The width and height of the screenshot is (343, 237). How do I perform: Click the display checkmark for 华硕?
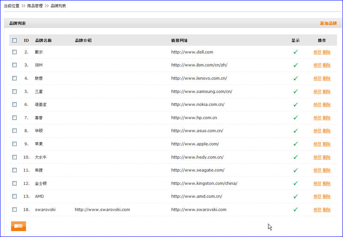pyautogui.click(x=296, y=131)
